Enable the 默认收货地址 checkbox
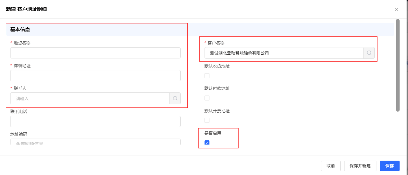Viewport: 408px width, 175px height. point(207,76)
